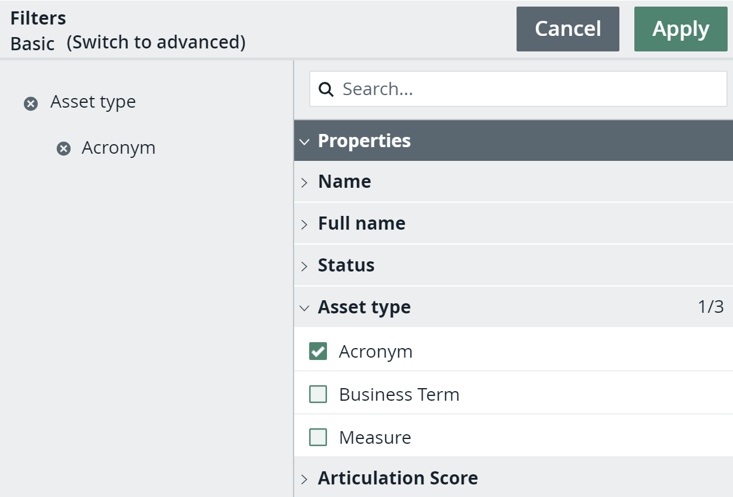Click the 1/3 Asset type counter
733x497 pixels.
click(710, 307)
